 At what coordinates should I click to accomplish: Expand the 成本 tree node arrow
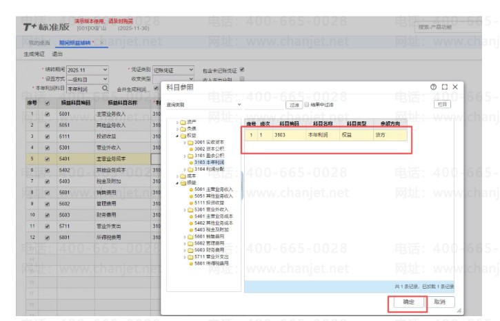click(177, 176)
